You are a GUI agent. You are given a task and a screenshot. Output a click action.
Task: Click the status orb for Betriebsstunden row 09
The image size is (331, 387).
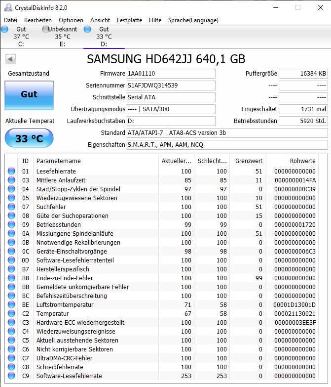tap(11, 224)
